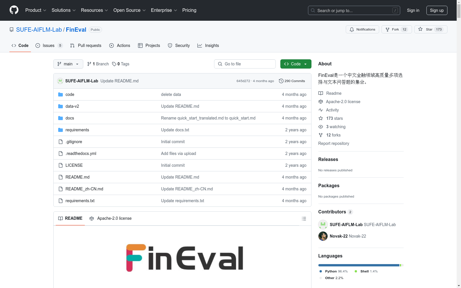This screenshot has width=461, height=288.
Task: Open the .gitignore file
Action: pyautogui.click(x=74, y=142)
